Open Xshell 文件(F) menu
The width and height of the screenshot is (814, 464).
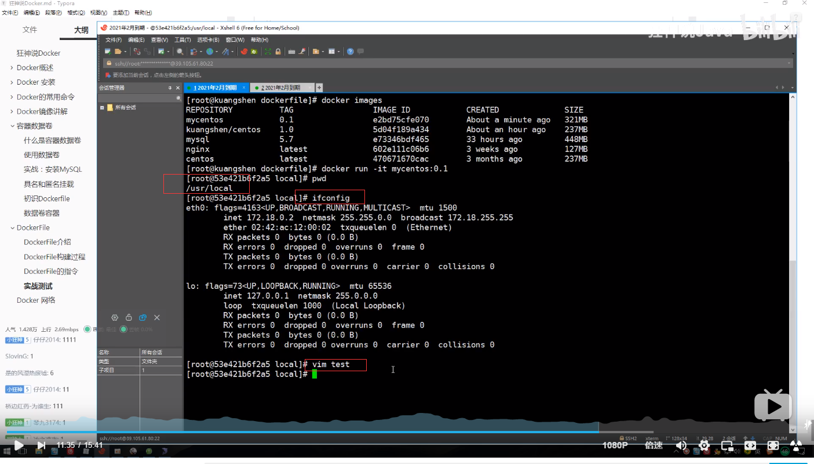coord(114,40)
